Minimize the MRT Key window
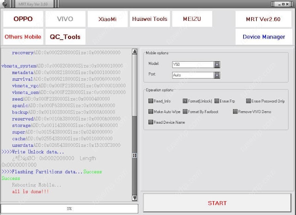Image resolution: width=296 pixels, height=215 pixels. click(279, 4)
